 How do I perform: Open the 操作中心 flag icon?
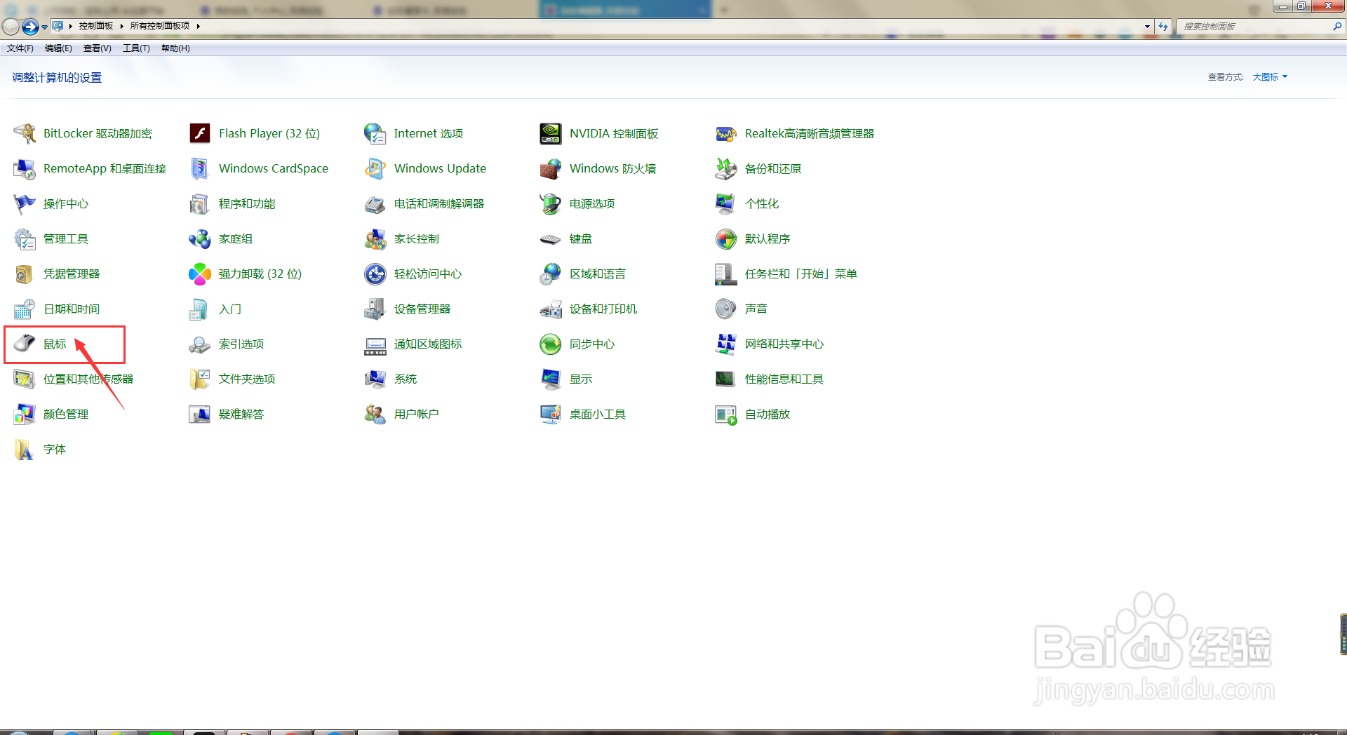tap(25, 203)
